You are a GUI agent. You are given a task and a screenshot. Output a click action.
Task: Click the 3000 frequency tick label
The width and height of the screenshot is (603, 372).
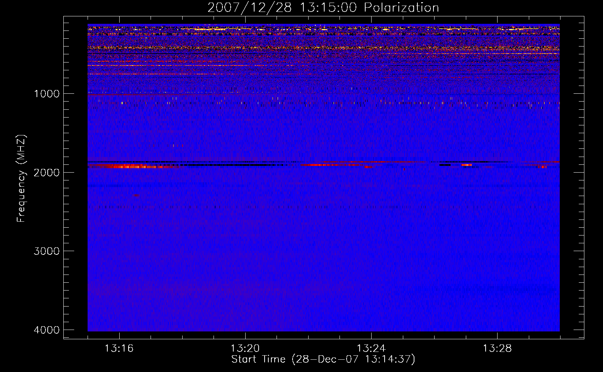click(47, 251)
